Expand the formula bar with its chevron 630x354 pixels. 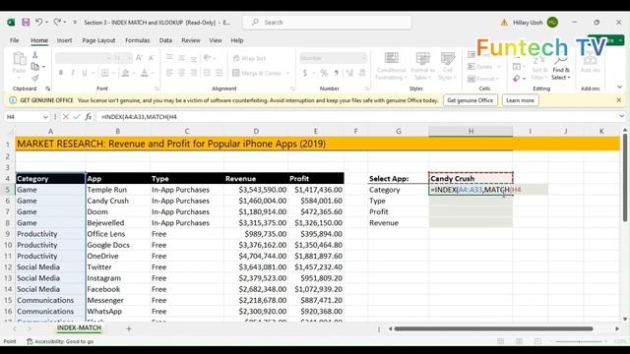(x=621, y=116)
